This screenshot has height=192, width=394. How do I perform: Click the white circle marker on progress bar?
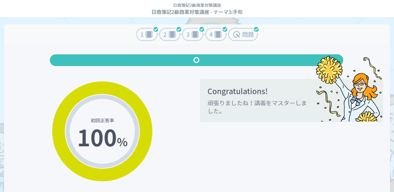tap(196, 60)
